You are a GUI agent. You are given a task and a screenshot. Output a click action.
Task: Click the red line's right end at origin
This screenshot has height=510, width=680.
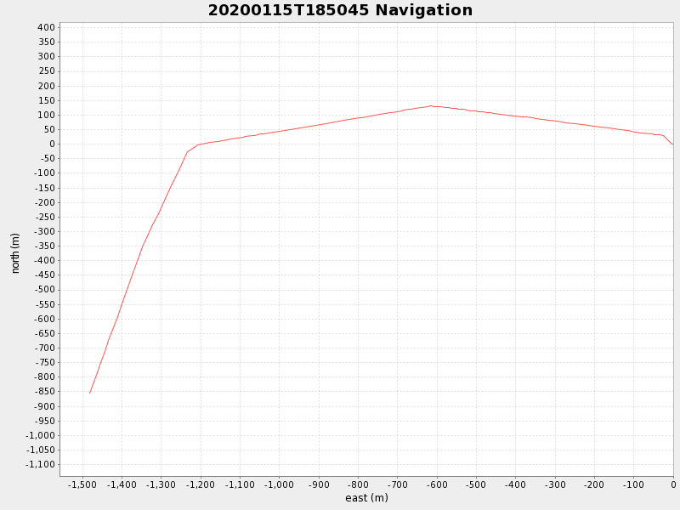(671, 144)
